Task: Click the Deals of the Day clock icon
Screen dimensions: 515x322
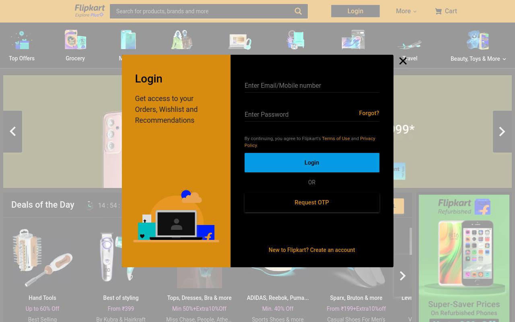Action: 89,205
